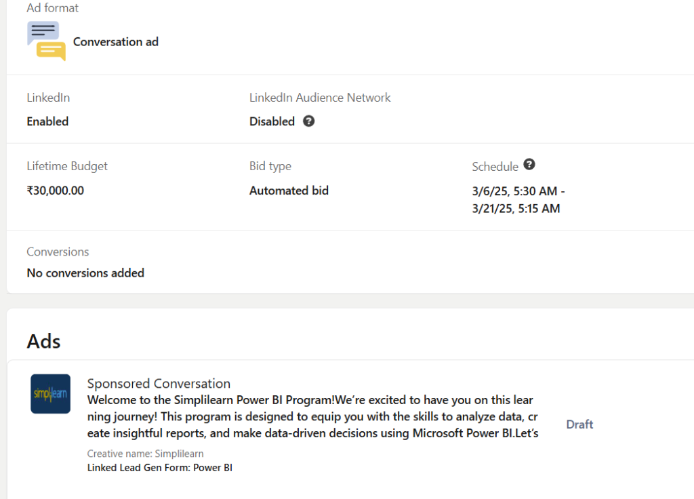
Task: Select the Conversation ad text
Action: 115,41
